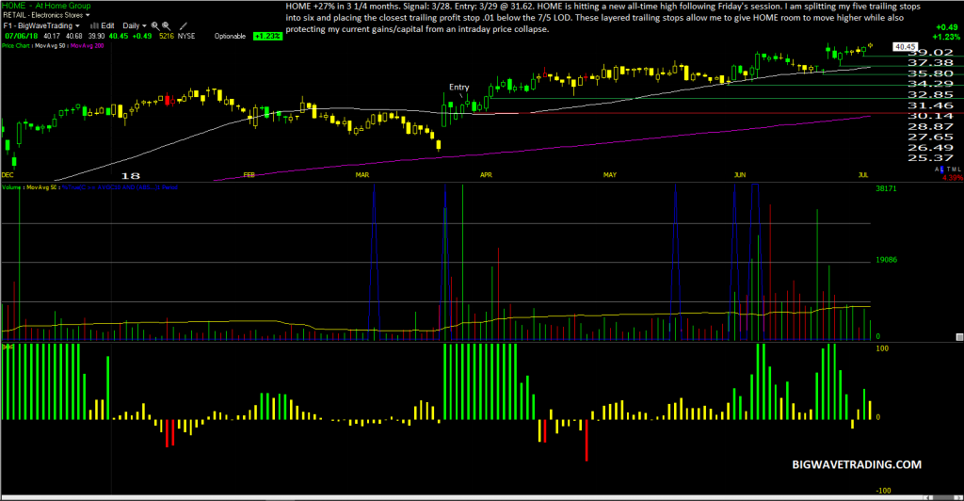This screenshot has width=964, height=501.
Task: Click the zoom out magnifier icon
Action: click(167, 26)
